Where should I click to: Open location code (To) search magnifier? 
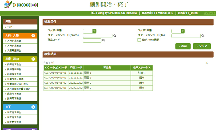[203, 36]
